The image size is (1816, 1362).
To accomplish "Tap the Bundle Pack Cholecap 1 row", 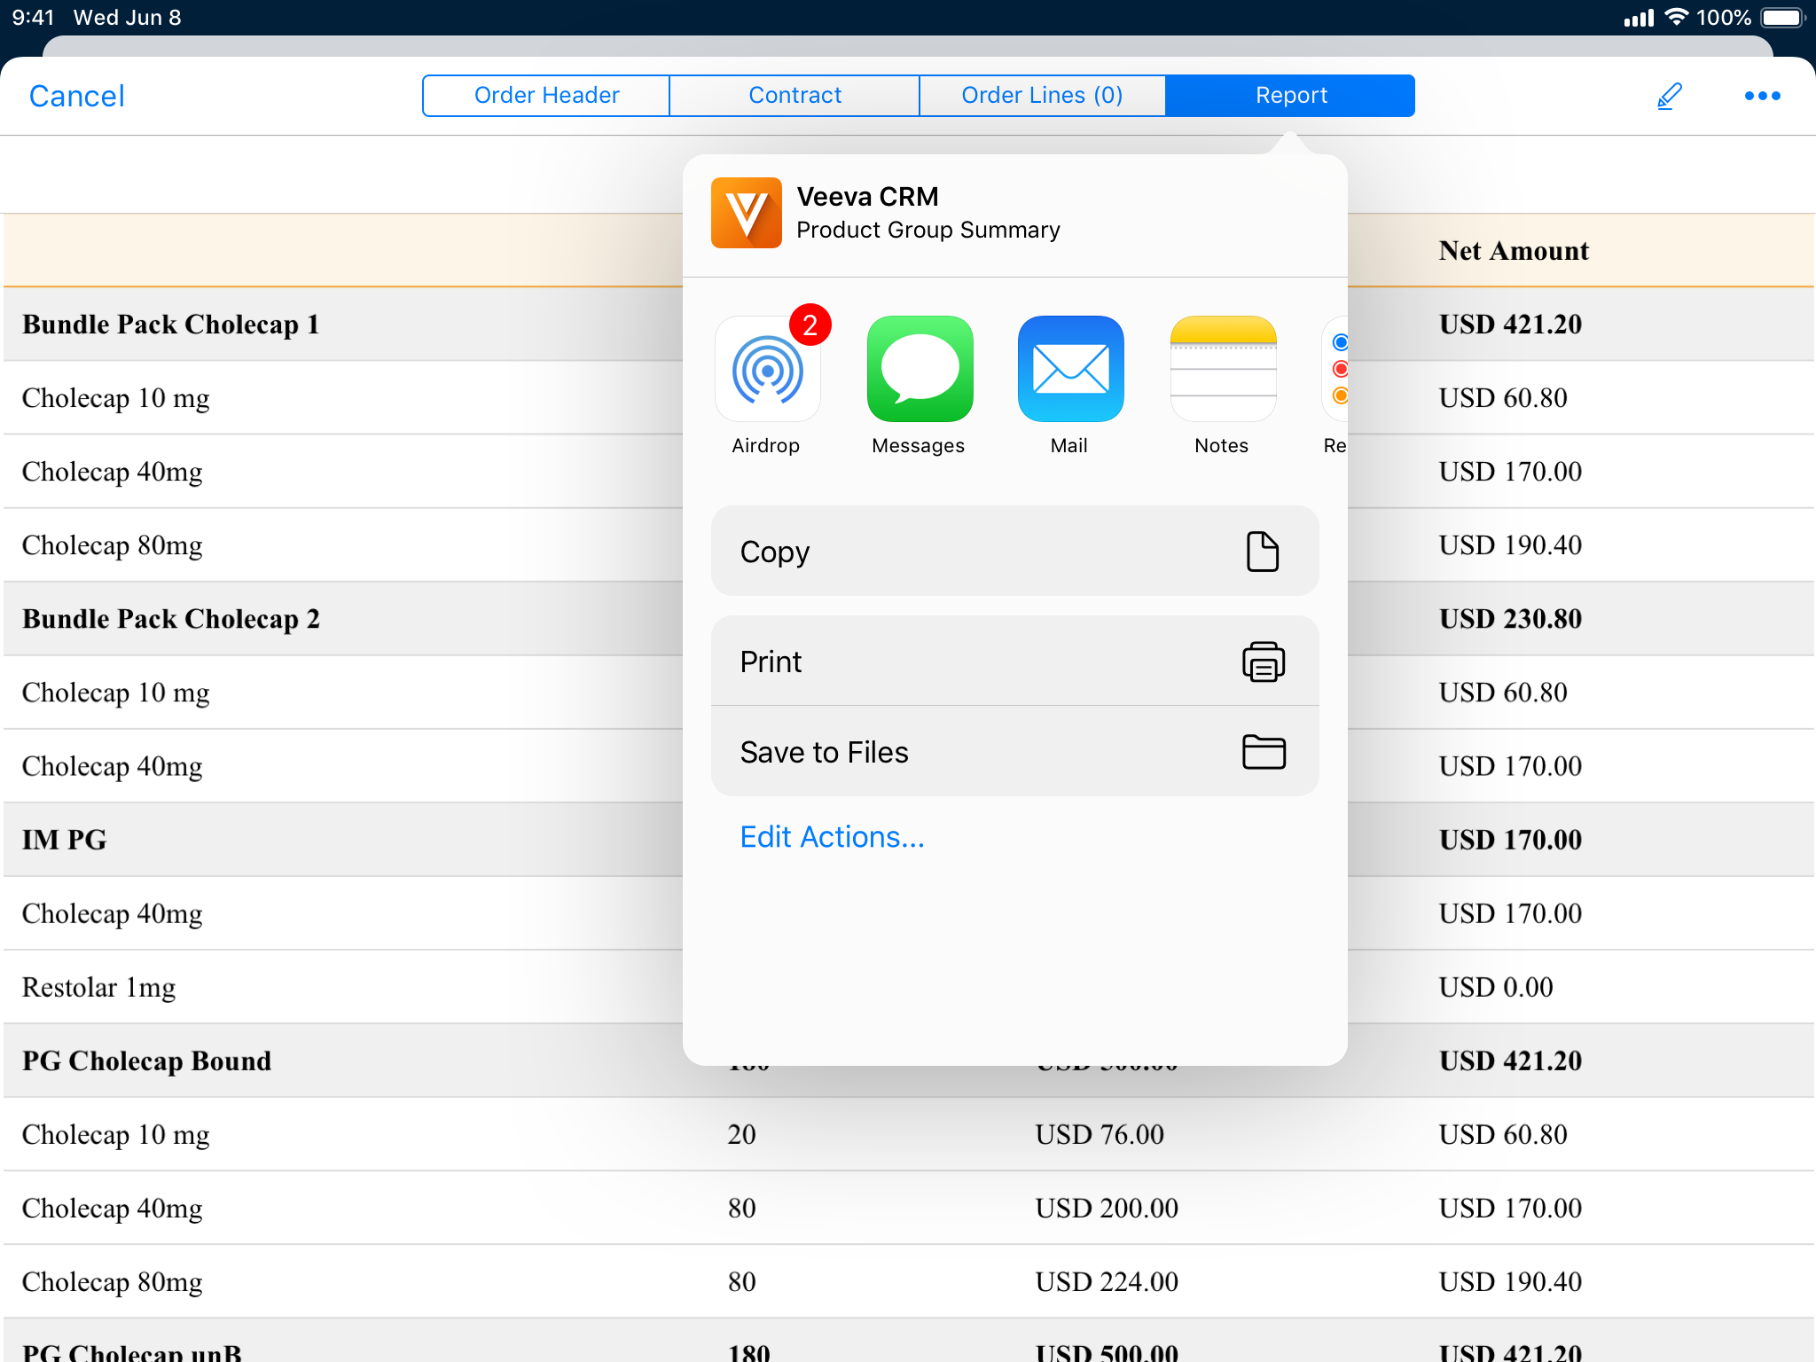I will (170, 325).
